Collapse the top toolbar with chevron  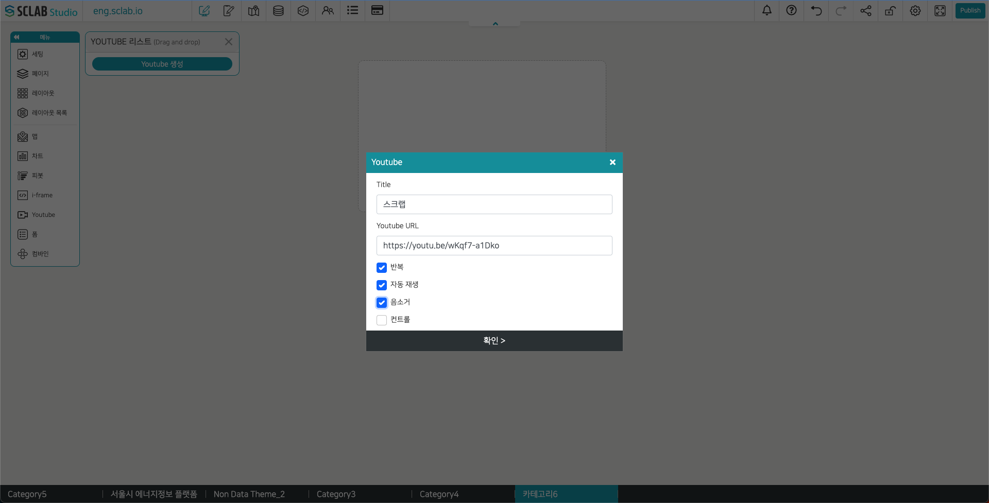click(x=495, y=24)
